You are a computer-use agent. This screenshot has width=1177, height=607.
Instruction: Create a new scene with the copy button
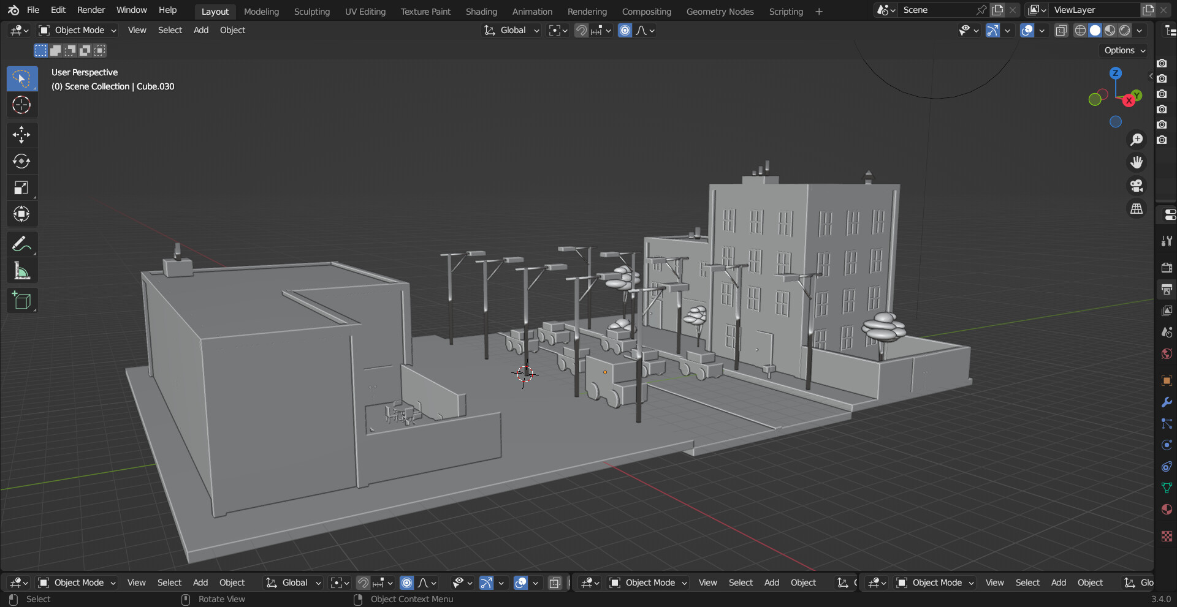click(997, 10)
